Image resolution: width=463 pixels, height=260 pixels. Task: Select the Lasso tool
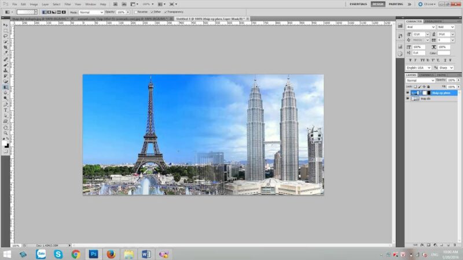(x=6, y=36)
